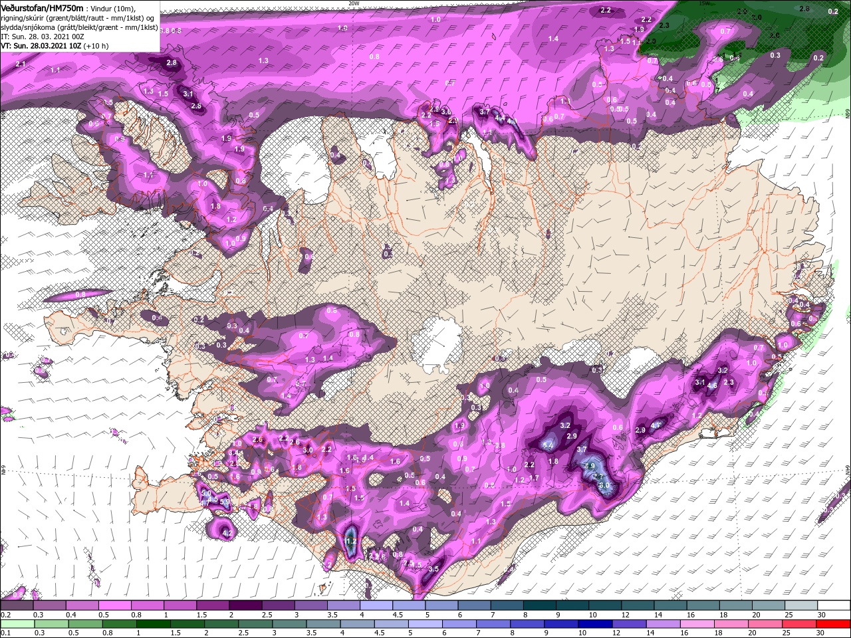851x638 pixels.
Task: Click the 11.2 precipitation value on the map
Action: (x=351, y=542)
